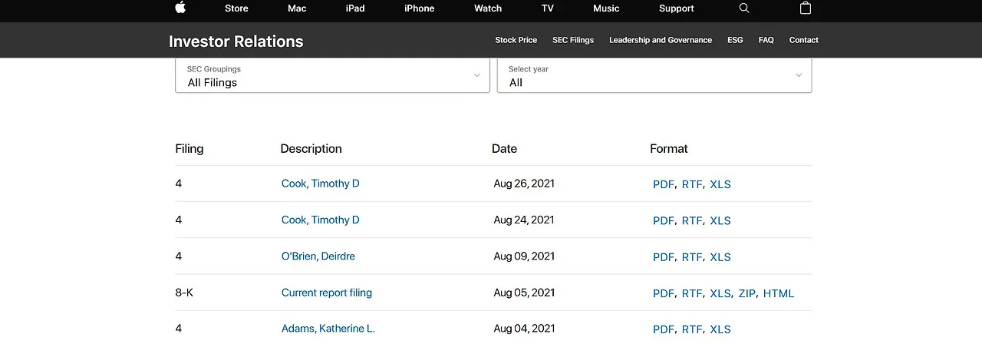This screenshot has height=344, width=982.
Task: Open the Select year dropdown
Action: (x=654, y=76)
